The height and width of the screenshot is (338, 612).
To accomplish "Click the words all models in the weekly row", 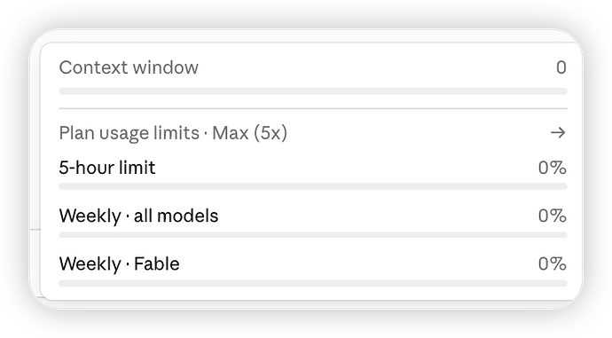I will pos(176,216).
